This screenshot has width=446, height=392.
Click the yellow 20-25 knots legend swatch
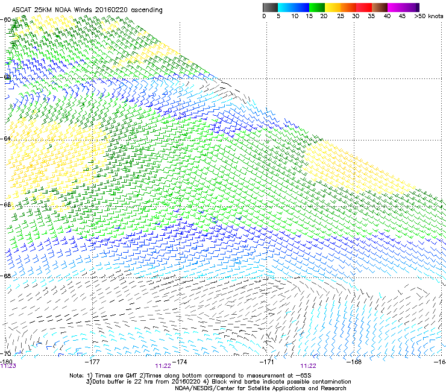pos(333,7)
